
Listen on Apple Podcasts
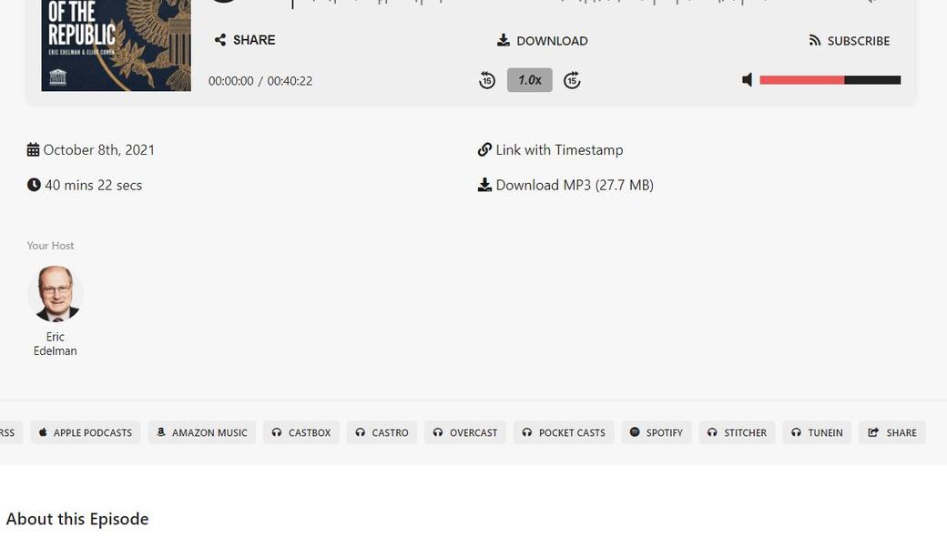[x=86, y=432]
